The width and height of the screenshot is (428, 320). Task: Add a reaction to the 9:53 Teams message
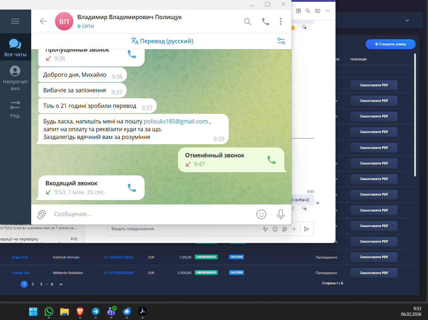click(x=304, y=208)
